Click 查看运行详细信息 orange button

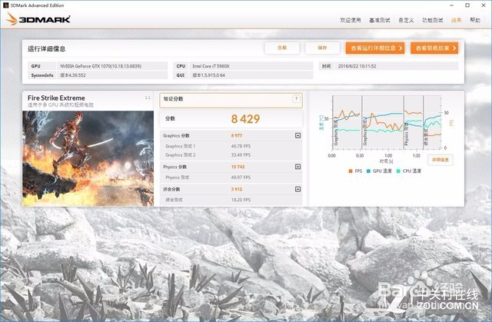pyautogui.click(x=375, y=48)
